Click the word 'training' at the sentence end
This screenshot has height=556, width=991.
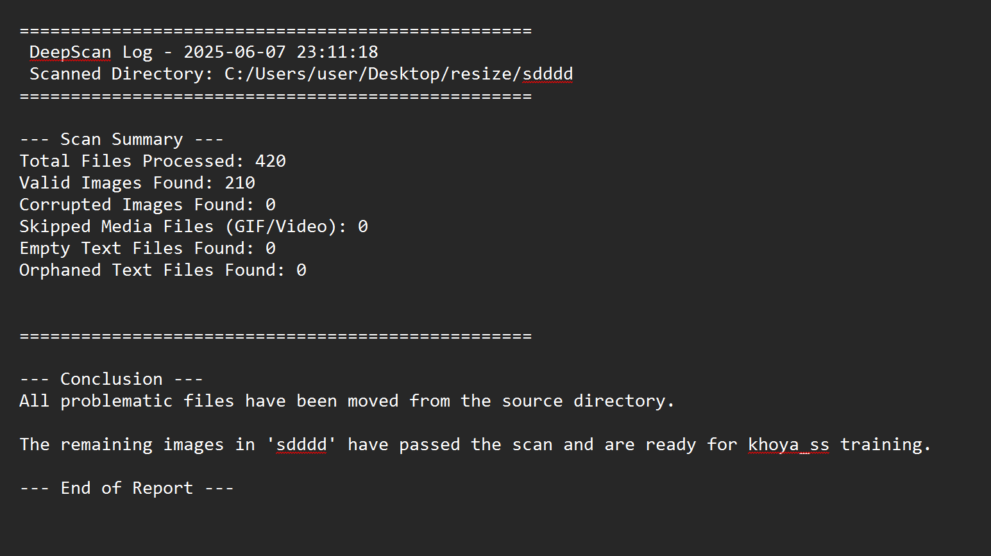click(881, 444)
